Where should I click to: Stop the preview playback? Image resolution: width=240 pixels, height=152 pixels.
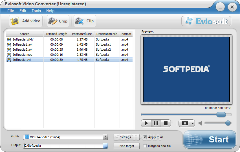tap(166, 123)
